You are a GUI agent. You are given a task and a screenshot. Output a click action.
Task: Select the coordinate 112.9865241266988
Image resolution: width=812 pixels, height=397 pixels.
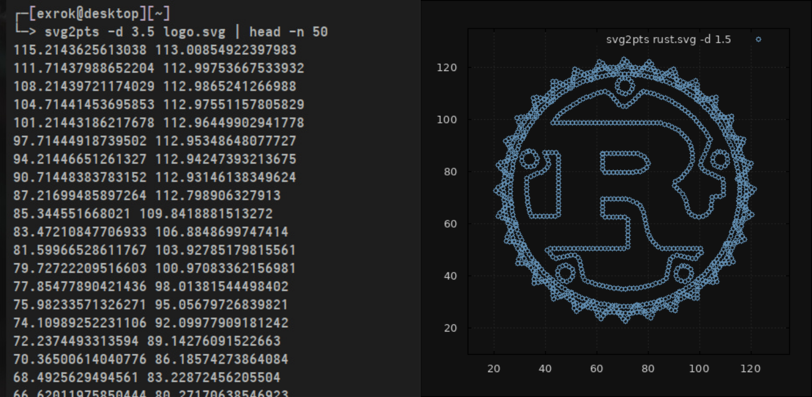(230, 87)
